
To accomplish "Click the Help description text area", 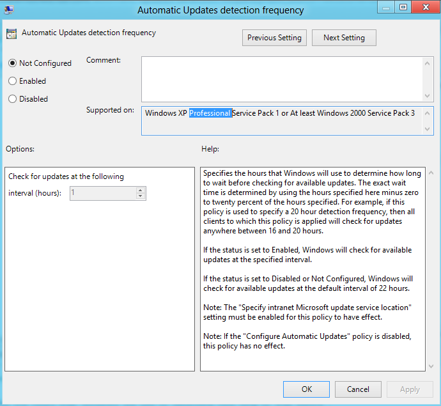I will 313,269.
